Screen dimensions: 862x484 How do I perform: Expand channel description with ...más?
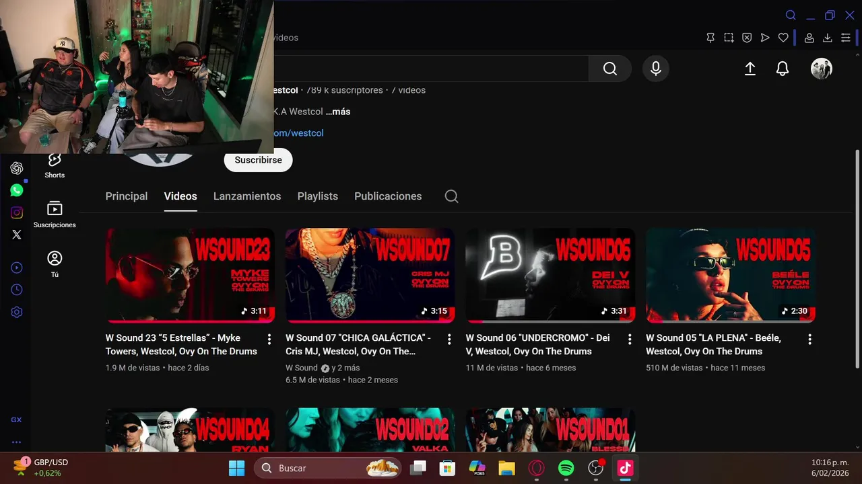[x=338, y=112]
